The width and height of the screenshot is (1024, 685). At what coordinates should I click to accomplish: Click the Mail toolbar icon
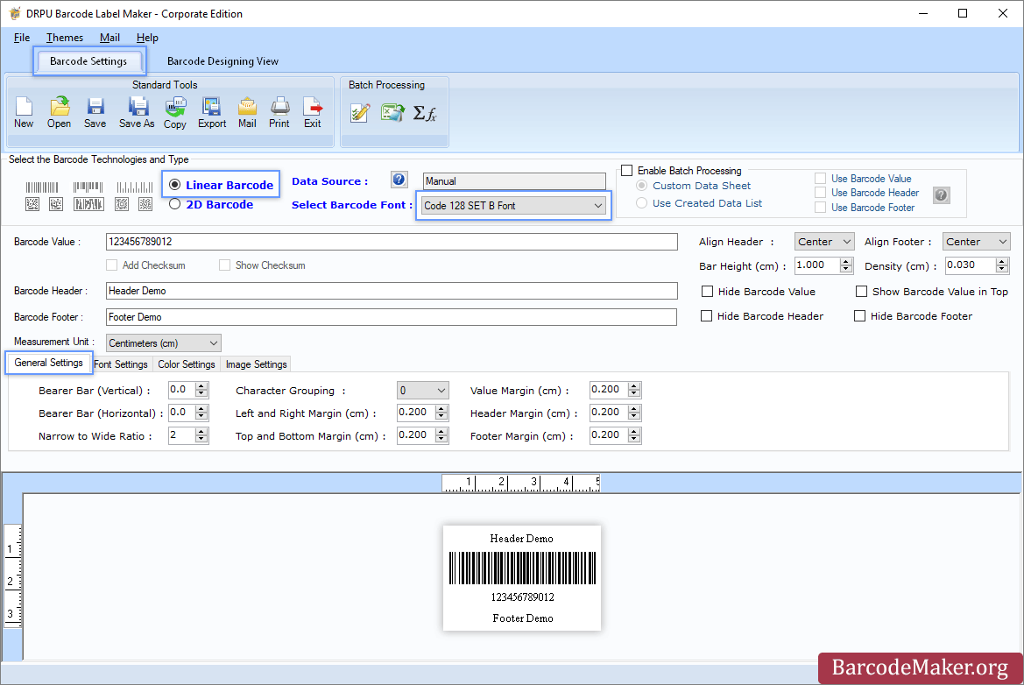[247, 112]
